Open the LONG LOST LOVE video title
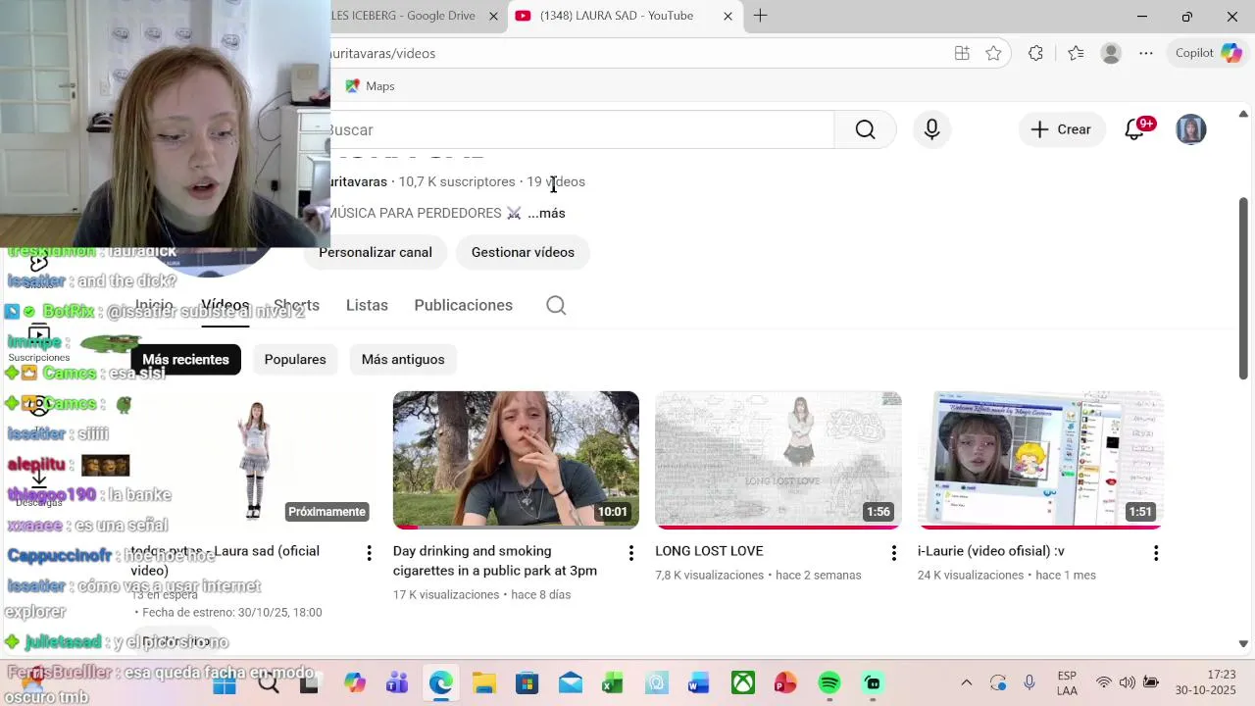 coord(709,551)
